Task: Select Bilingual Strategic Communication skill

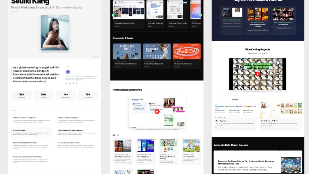Action: 77,145
